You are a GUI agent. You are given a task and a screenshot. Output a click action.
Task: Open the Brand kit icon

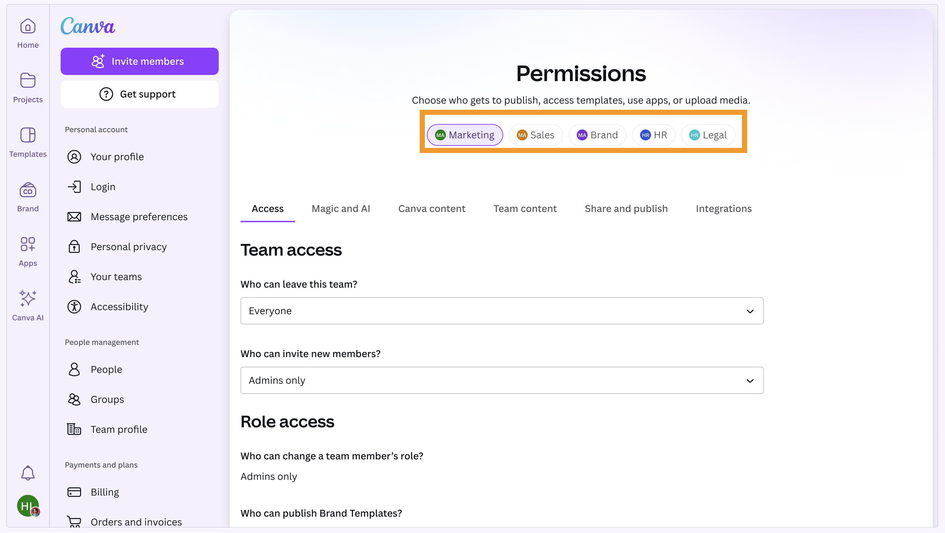click(28, 197)
